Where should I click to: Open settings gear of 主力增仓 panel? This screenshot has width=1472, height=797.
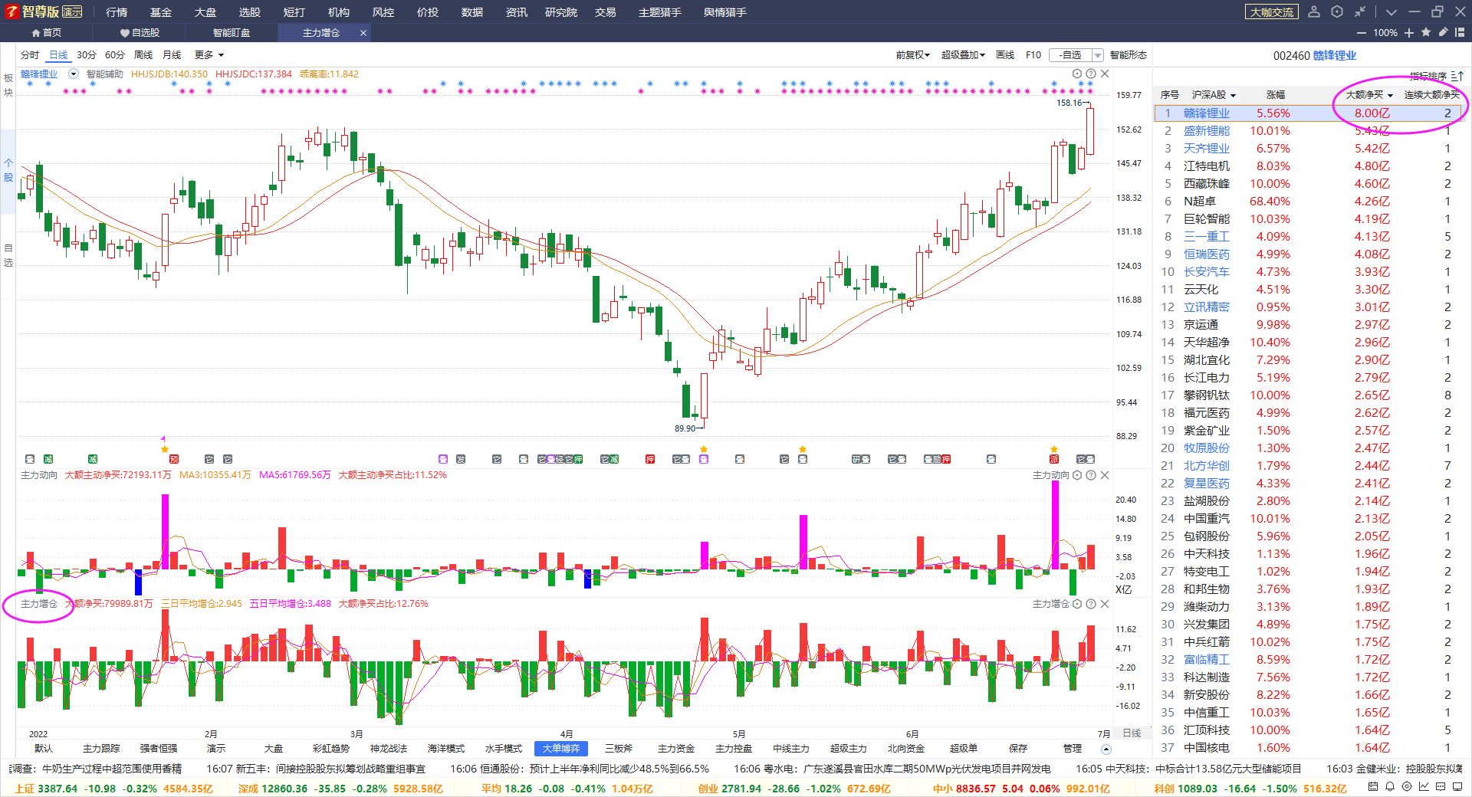pos(1077,604)
